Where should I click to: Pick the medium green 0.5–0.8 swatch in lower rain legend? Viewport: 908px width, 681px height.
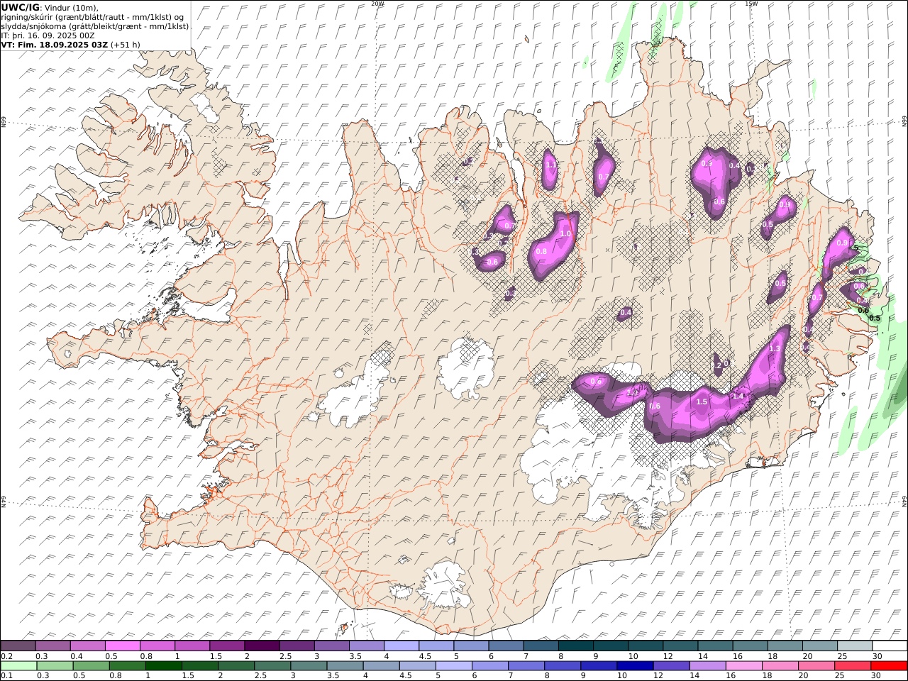91,665
